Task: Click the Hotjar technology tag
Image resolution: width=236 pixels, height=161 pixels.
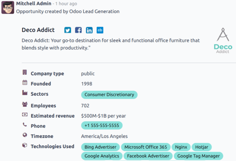Action: click(202, 147)
